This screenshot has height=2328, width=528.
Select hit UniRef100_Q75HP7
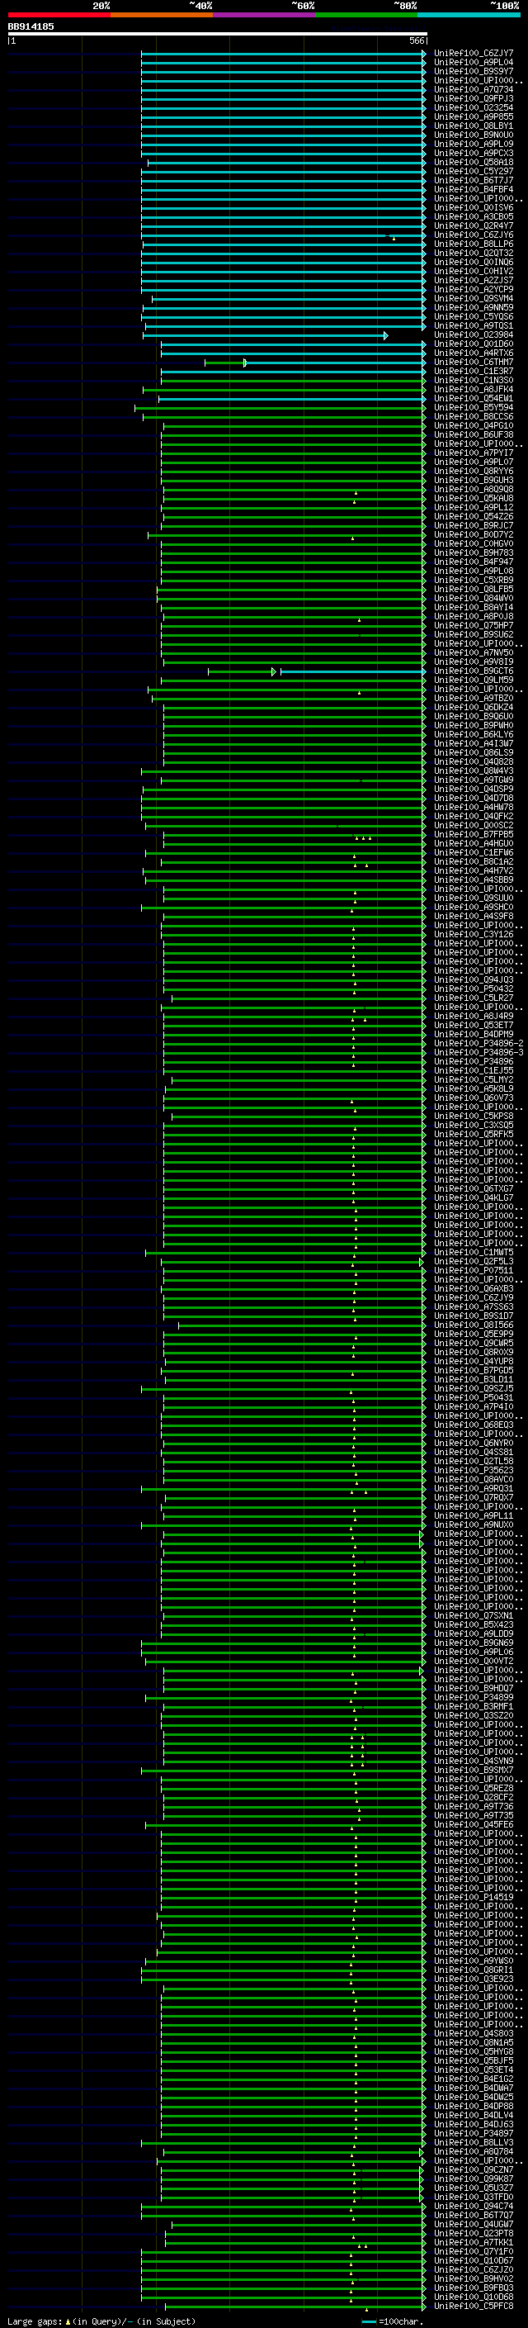pos(473,625)
